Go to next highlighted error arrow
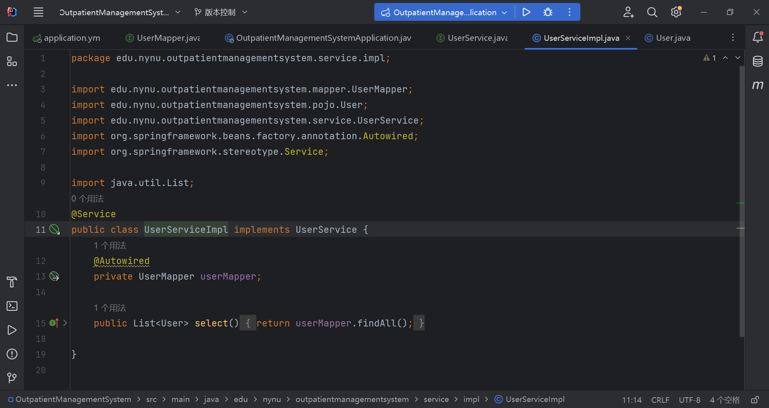This screenshot has width=769, height=408. tap(738, 58)
